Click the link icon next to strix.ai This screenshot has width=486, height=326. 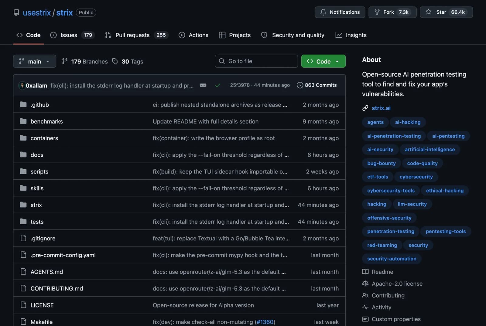point(365,108)
